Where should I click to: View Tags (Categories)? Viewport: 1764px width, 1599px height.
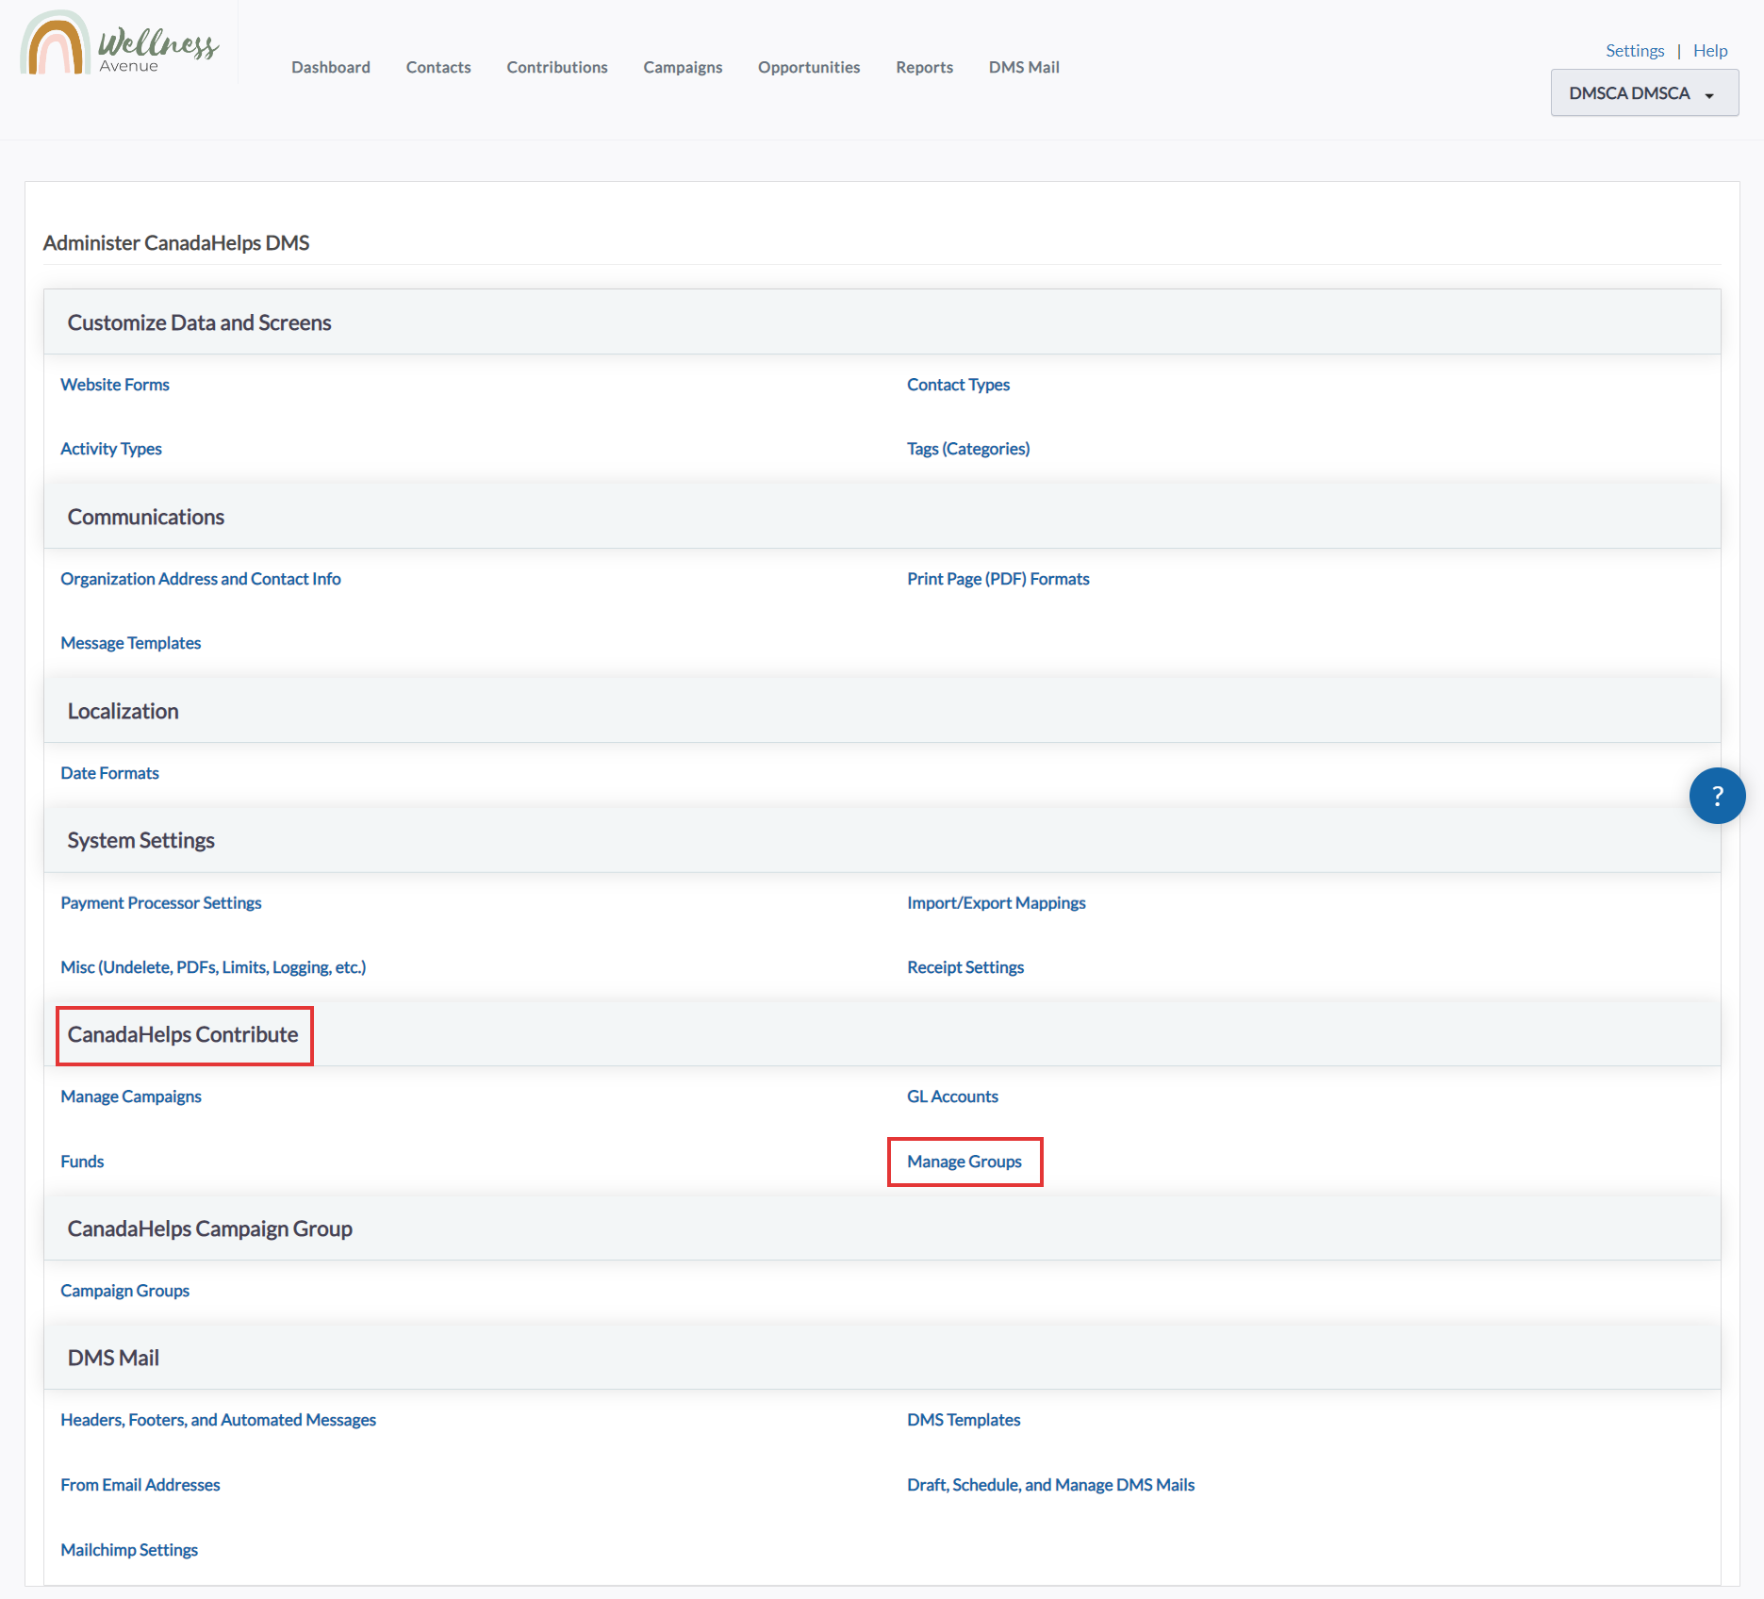point(968,449)
